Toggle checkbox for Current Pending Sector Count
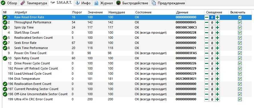 (x=240, y=89)
